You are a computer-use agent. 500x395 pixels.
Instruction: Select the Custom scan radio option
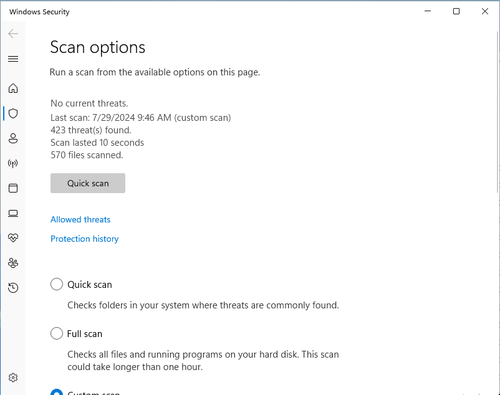click(57, 393)
